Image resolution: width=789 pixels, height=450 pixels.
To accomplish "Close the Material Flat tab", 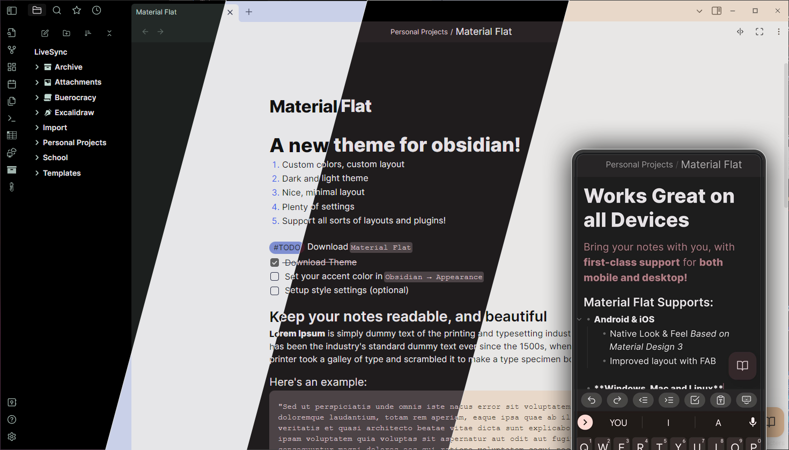I will (230, 12).
